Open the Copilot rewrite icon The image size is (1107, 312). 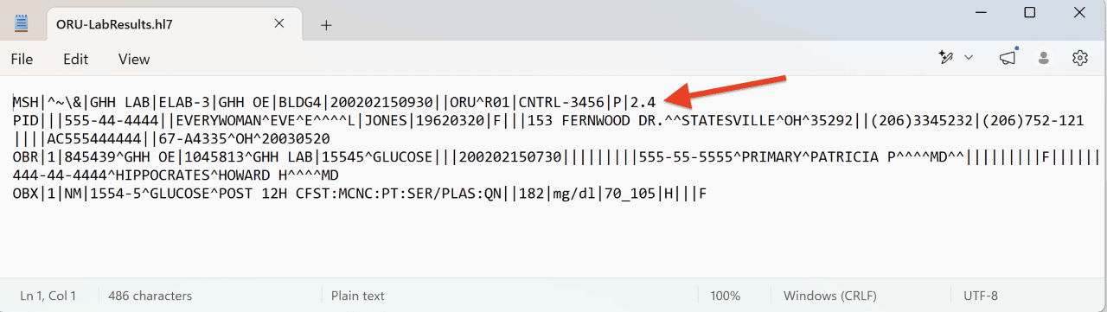[945, 58]
